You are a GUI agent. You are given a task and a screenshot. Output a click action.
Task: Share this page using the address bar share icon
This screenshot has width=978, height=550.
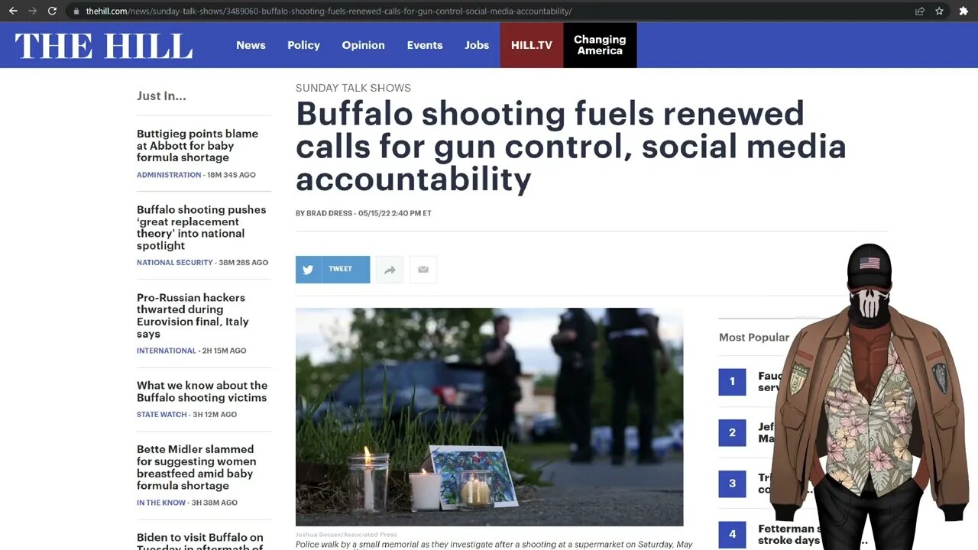coord(920,11)
